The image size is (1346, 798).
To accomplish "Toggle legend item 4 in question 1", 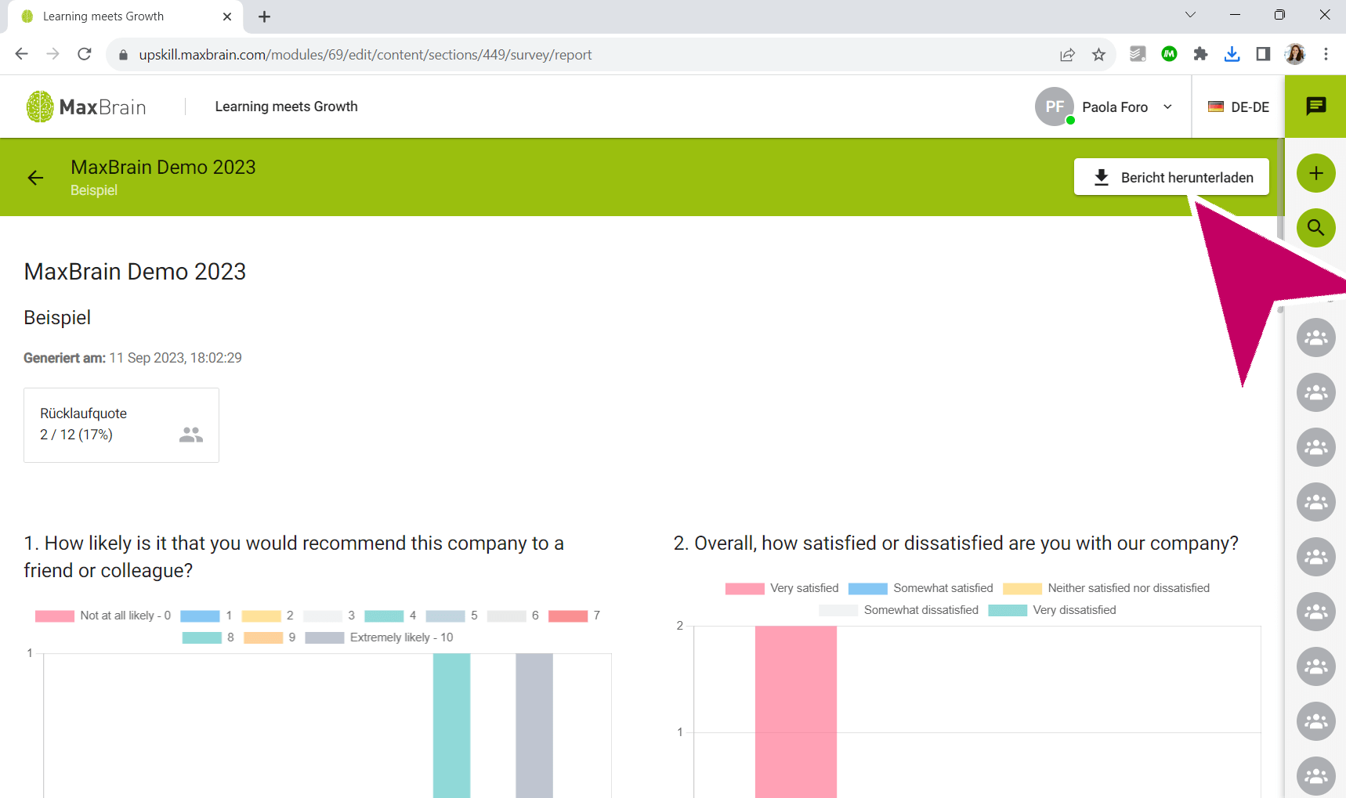I will pos(390,616).
